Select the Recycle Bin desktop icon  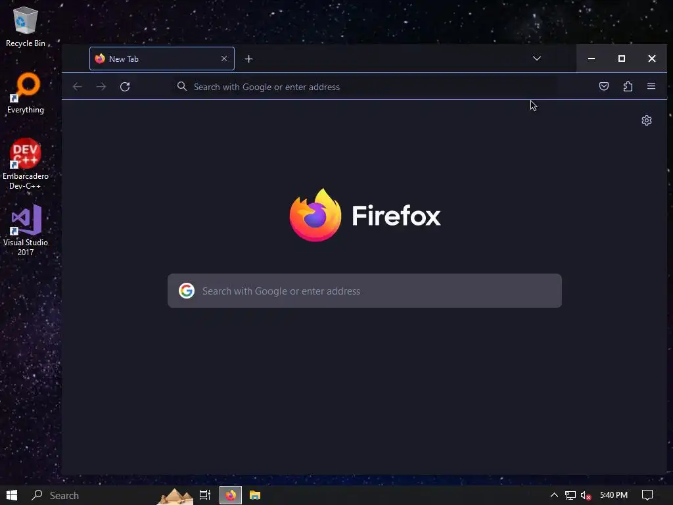pos(26,26)
